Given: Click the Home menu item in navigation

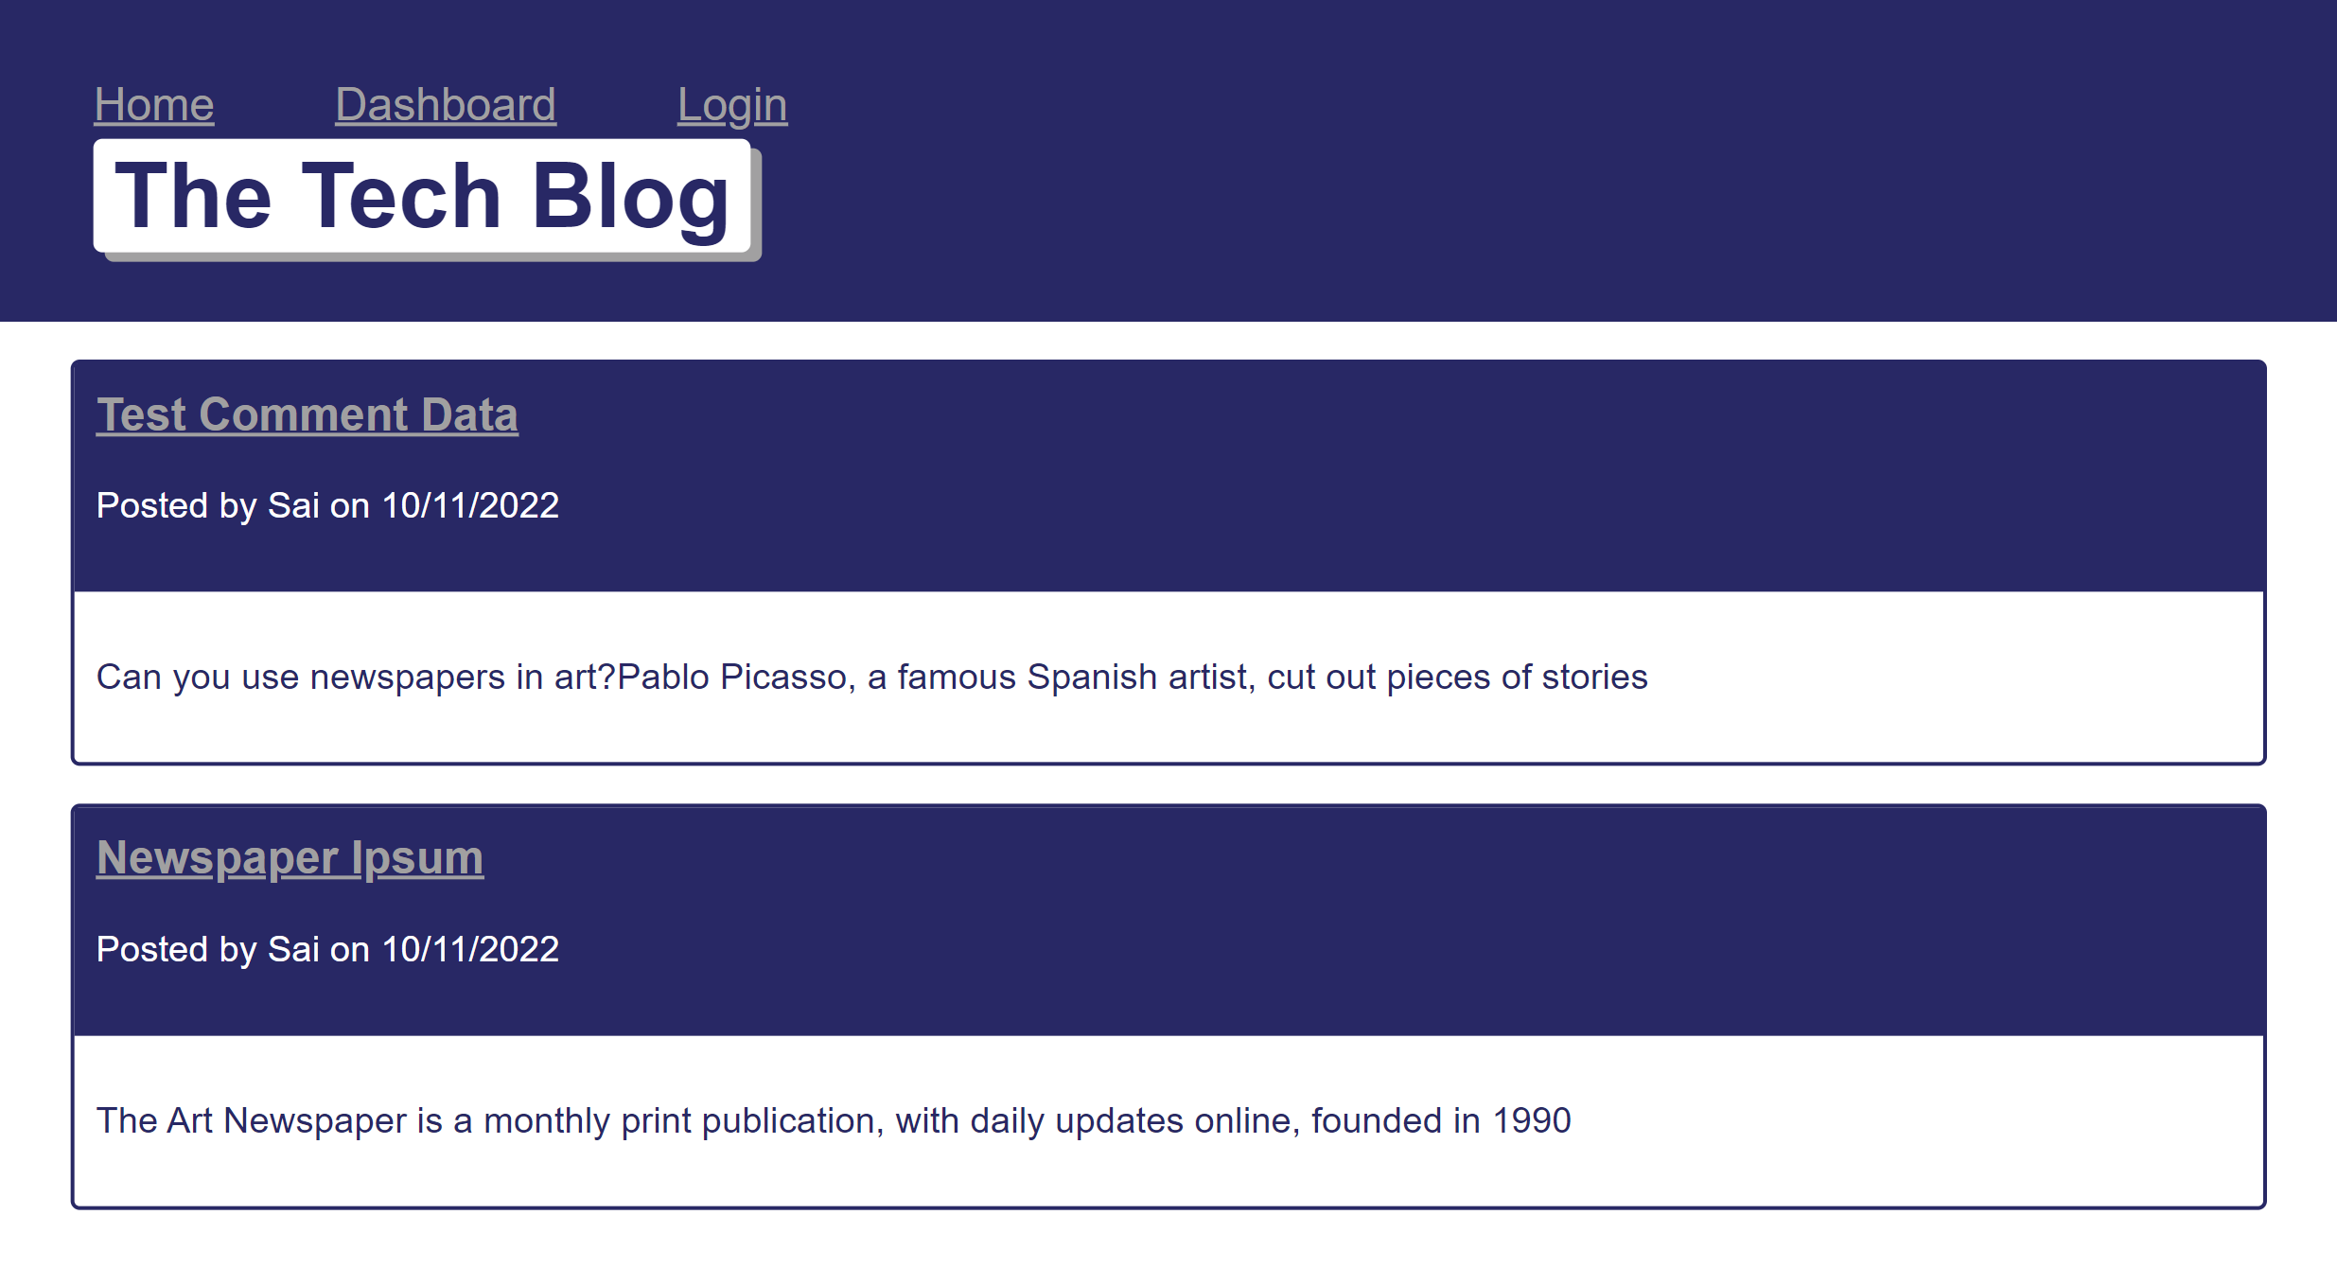Looking at the screenshot, I should coord(153,104).
